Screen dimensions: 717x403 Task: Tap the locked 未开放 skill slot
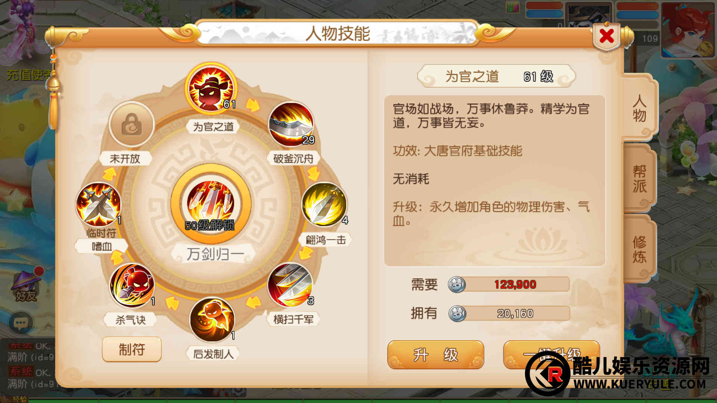point(131,124)
